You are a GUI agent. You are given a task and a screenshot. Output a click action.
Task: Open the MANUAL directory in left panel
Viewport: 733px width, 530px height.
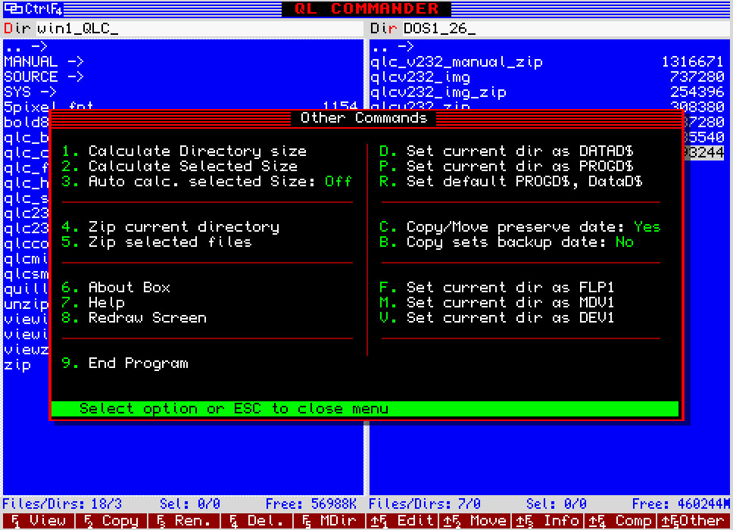coord(44,61)
